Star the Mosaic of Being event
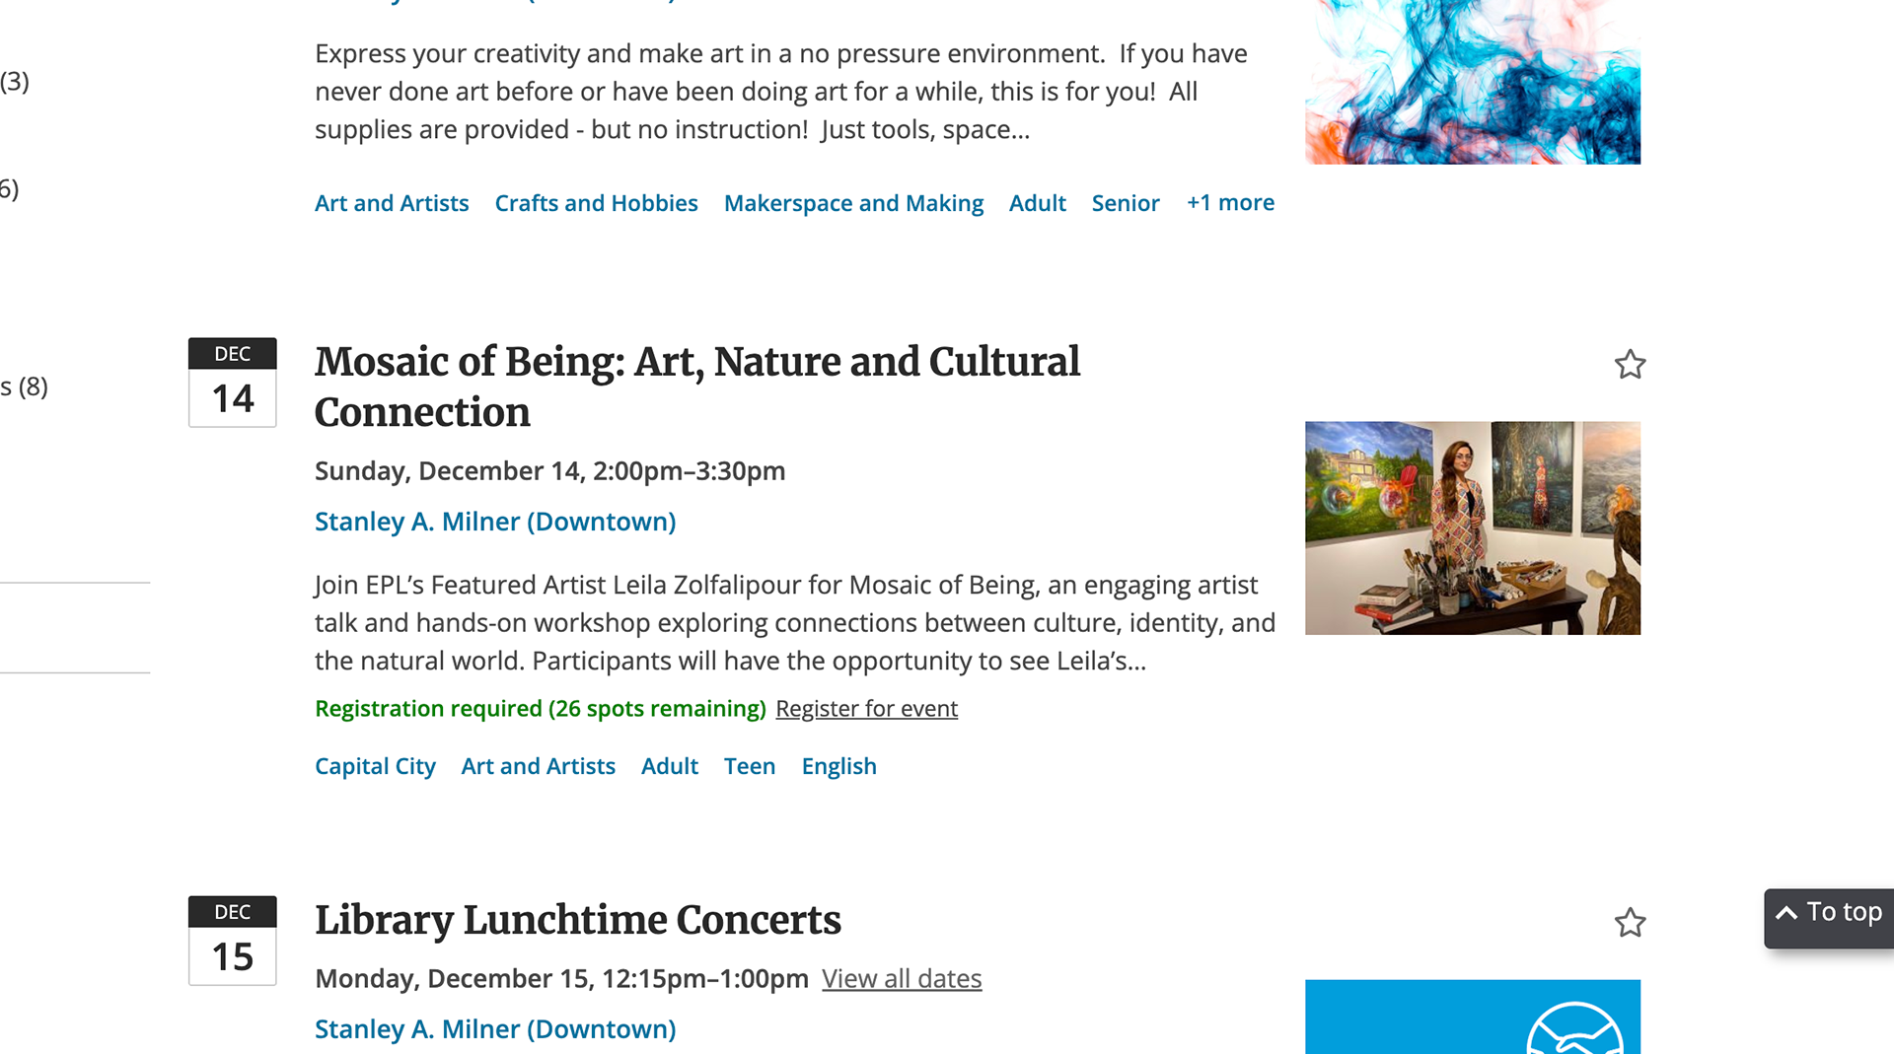Screen dimensions: 1894x1054 (x=1630, y=365)
